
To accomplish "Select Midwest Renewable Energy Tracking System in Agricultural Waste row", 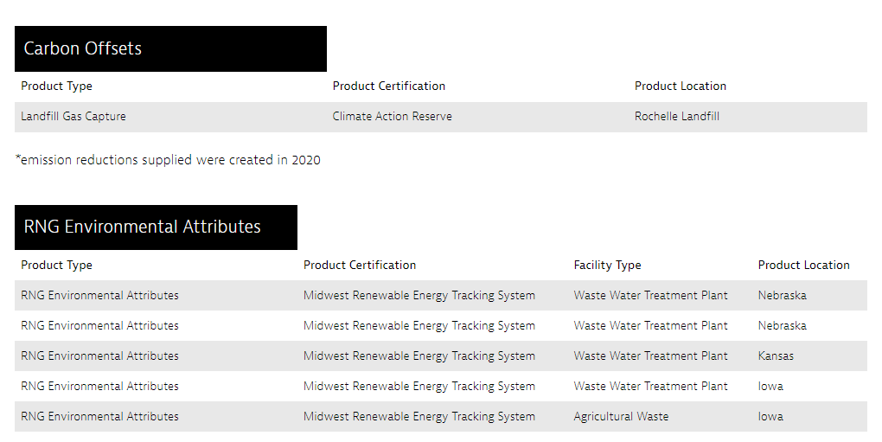I will pos(419,417).
